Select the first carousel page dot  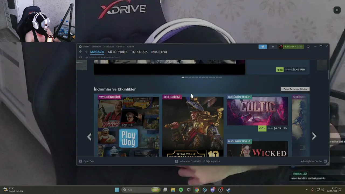click(183, 77)
